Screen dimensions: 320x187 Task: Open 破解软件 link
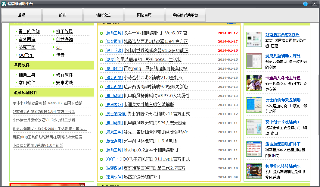click(64, 75)
